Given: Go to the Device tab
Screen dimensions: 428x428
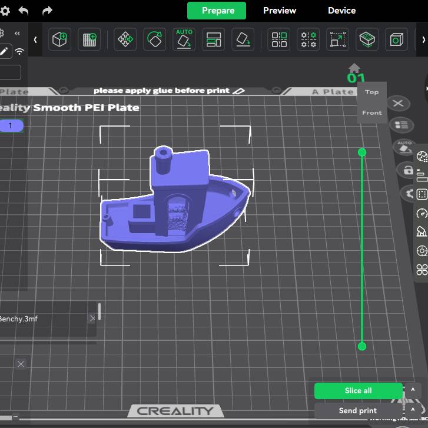Looking at the screenshot, I should click(341, 11).
